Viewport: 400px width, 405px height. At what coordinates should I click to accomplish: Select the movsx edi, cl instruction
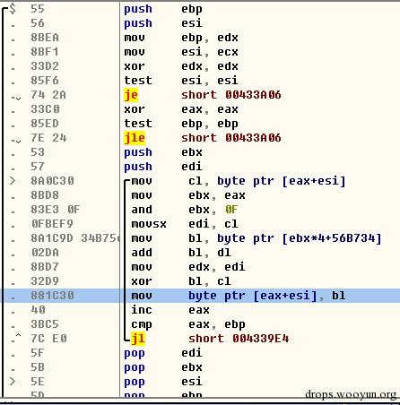[x=185, y=224]
